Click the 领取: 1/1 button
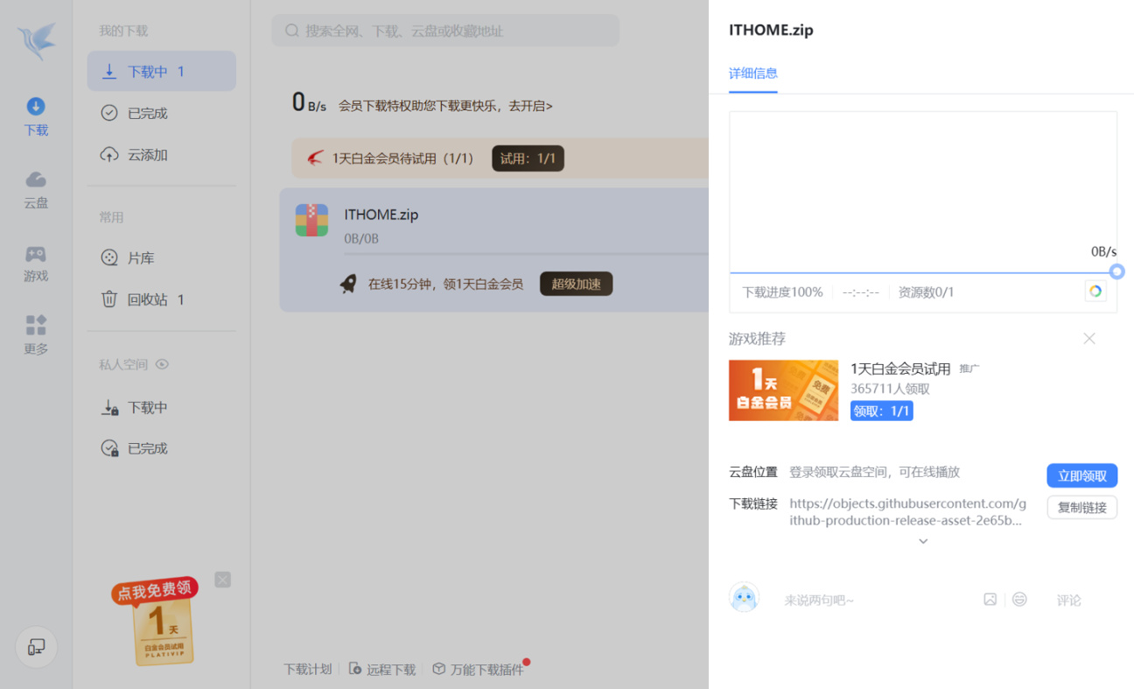 [x=881, y=411]
